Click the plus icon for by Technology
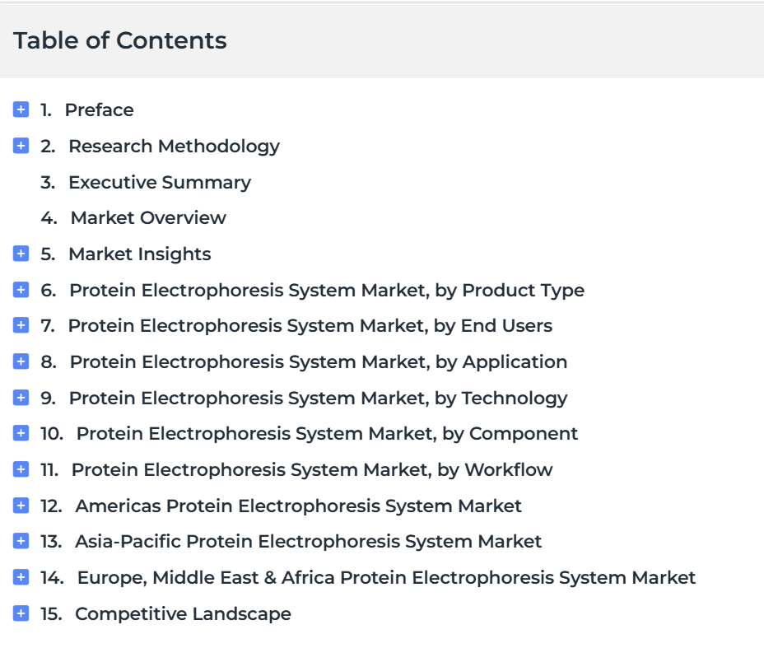The image size is (764, 648). tap(21, 398)
